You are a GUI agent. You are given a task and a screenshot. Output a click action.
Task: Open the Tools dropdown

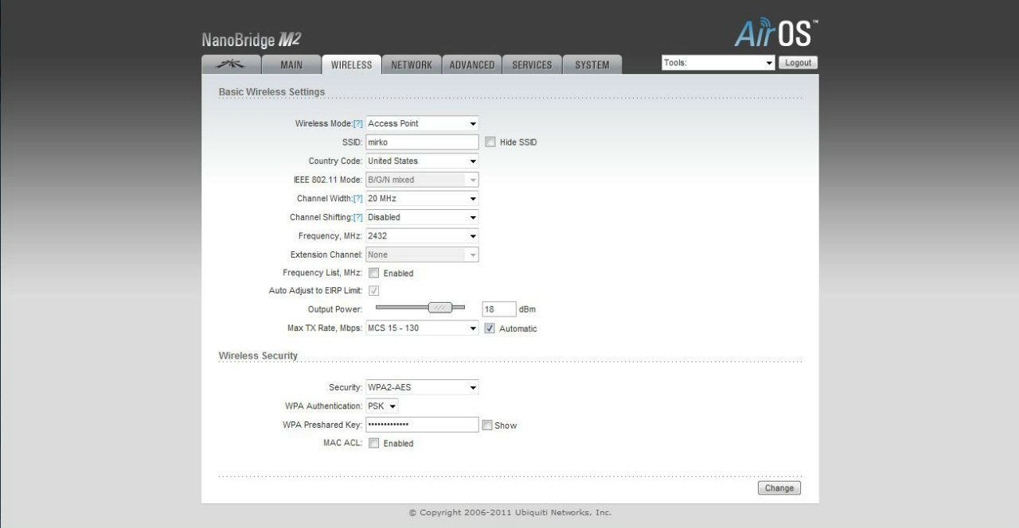coord(718,63)
